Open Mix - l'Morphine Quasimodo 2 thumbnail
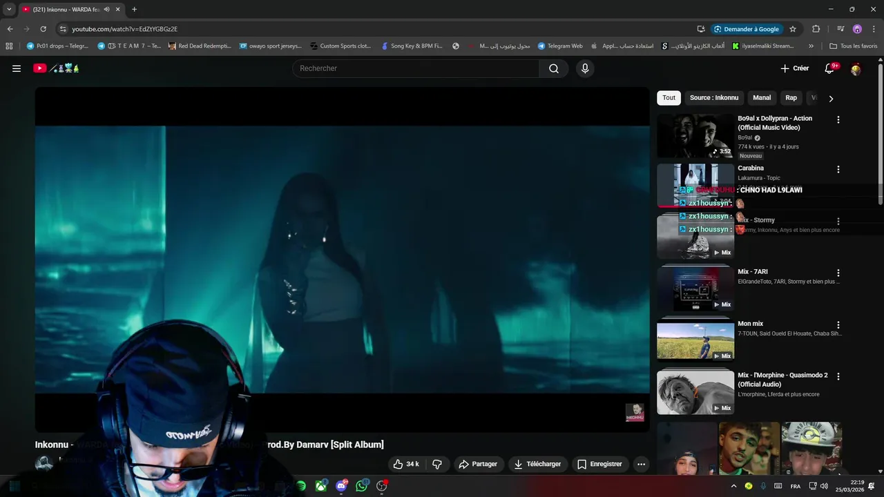 click(695, 391)
